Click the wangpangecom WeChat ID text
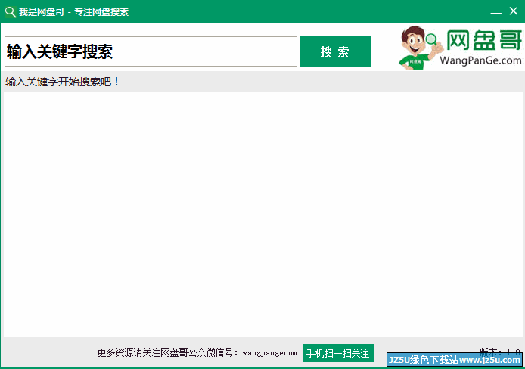The width and height of the screenshot is (525, 369). [269, 353]
